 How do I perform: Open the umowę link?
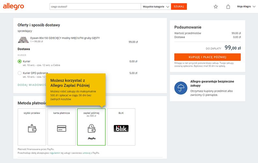[x=86, y=153]
